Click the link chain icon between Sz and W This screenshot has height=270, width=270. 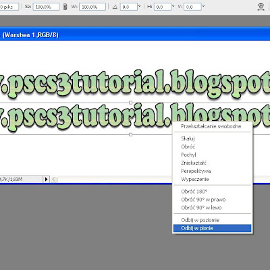tap(65, 7)
